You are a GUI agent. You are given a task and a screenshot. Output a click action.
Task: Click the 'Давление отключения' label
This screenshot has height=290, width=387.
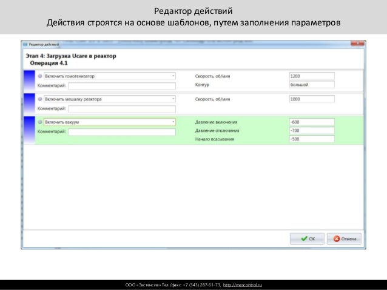coord(217,130)
